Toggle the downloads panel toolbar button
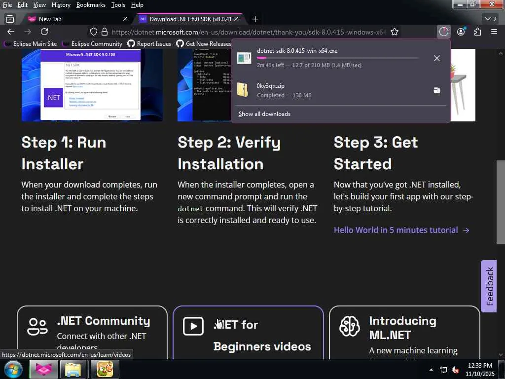505x379 pixels. (x=444, y=32)
